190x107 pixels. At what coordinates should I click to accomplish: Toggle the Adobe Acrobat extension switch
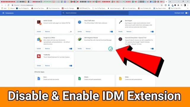tap(70, 32)
